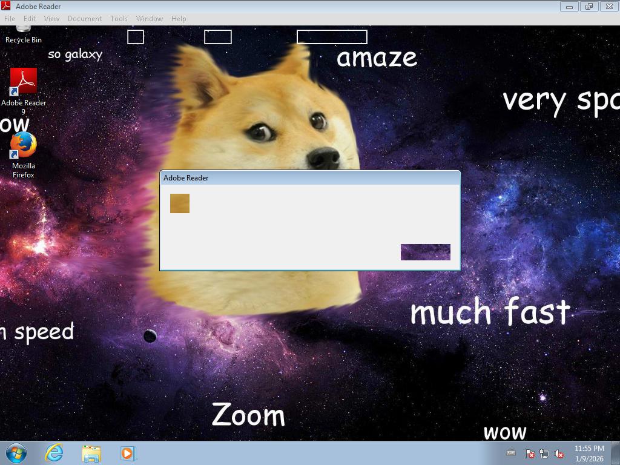This screenshot has height=465, width=620.
Task: Click the muted volume speaker tray icon
Action: (x=559, y=453)
